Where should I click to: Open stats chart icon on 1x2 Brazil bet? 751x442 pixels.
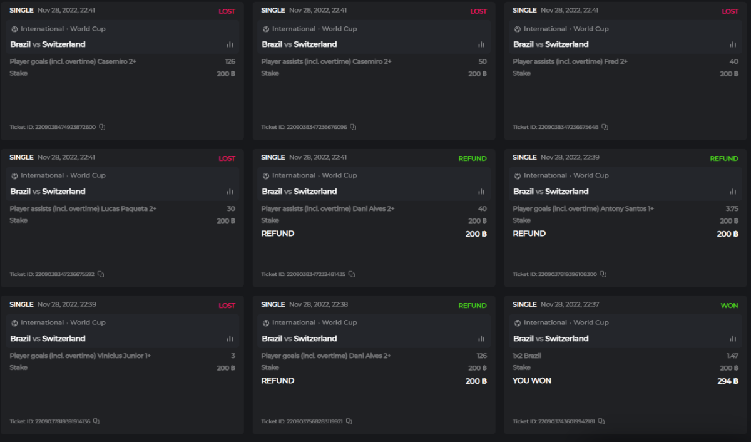coord(733,339)
